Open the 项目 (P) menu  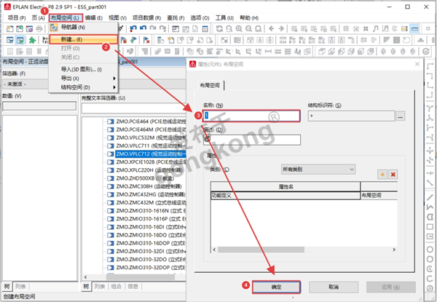[x=17, y=17]
